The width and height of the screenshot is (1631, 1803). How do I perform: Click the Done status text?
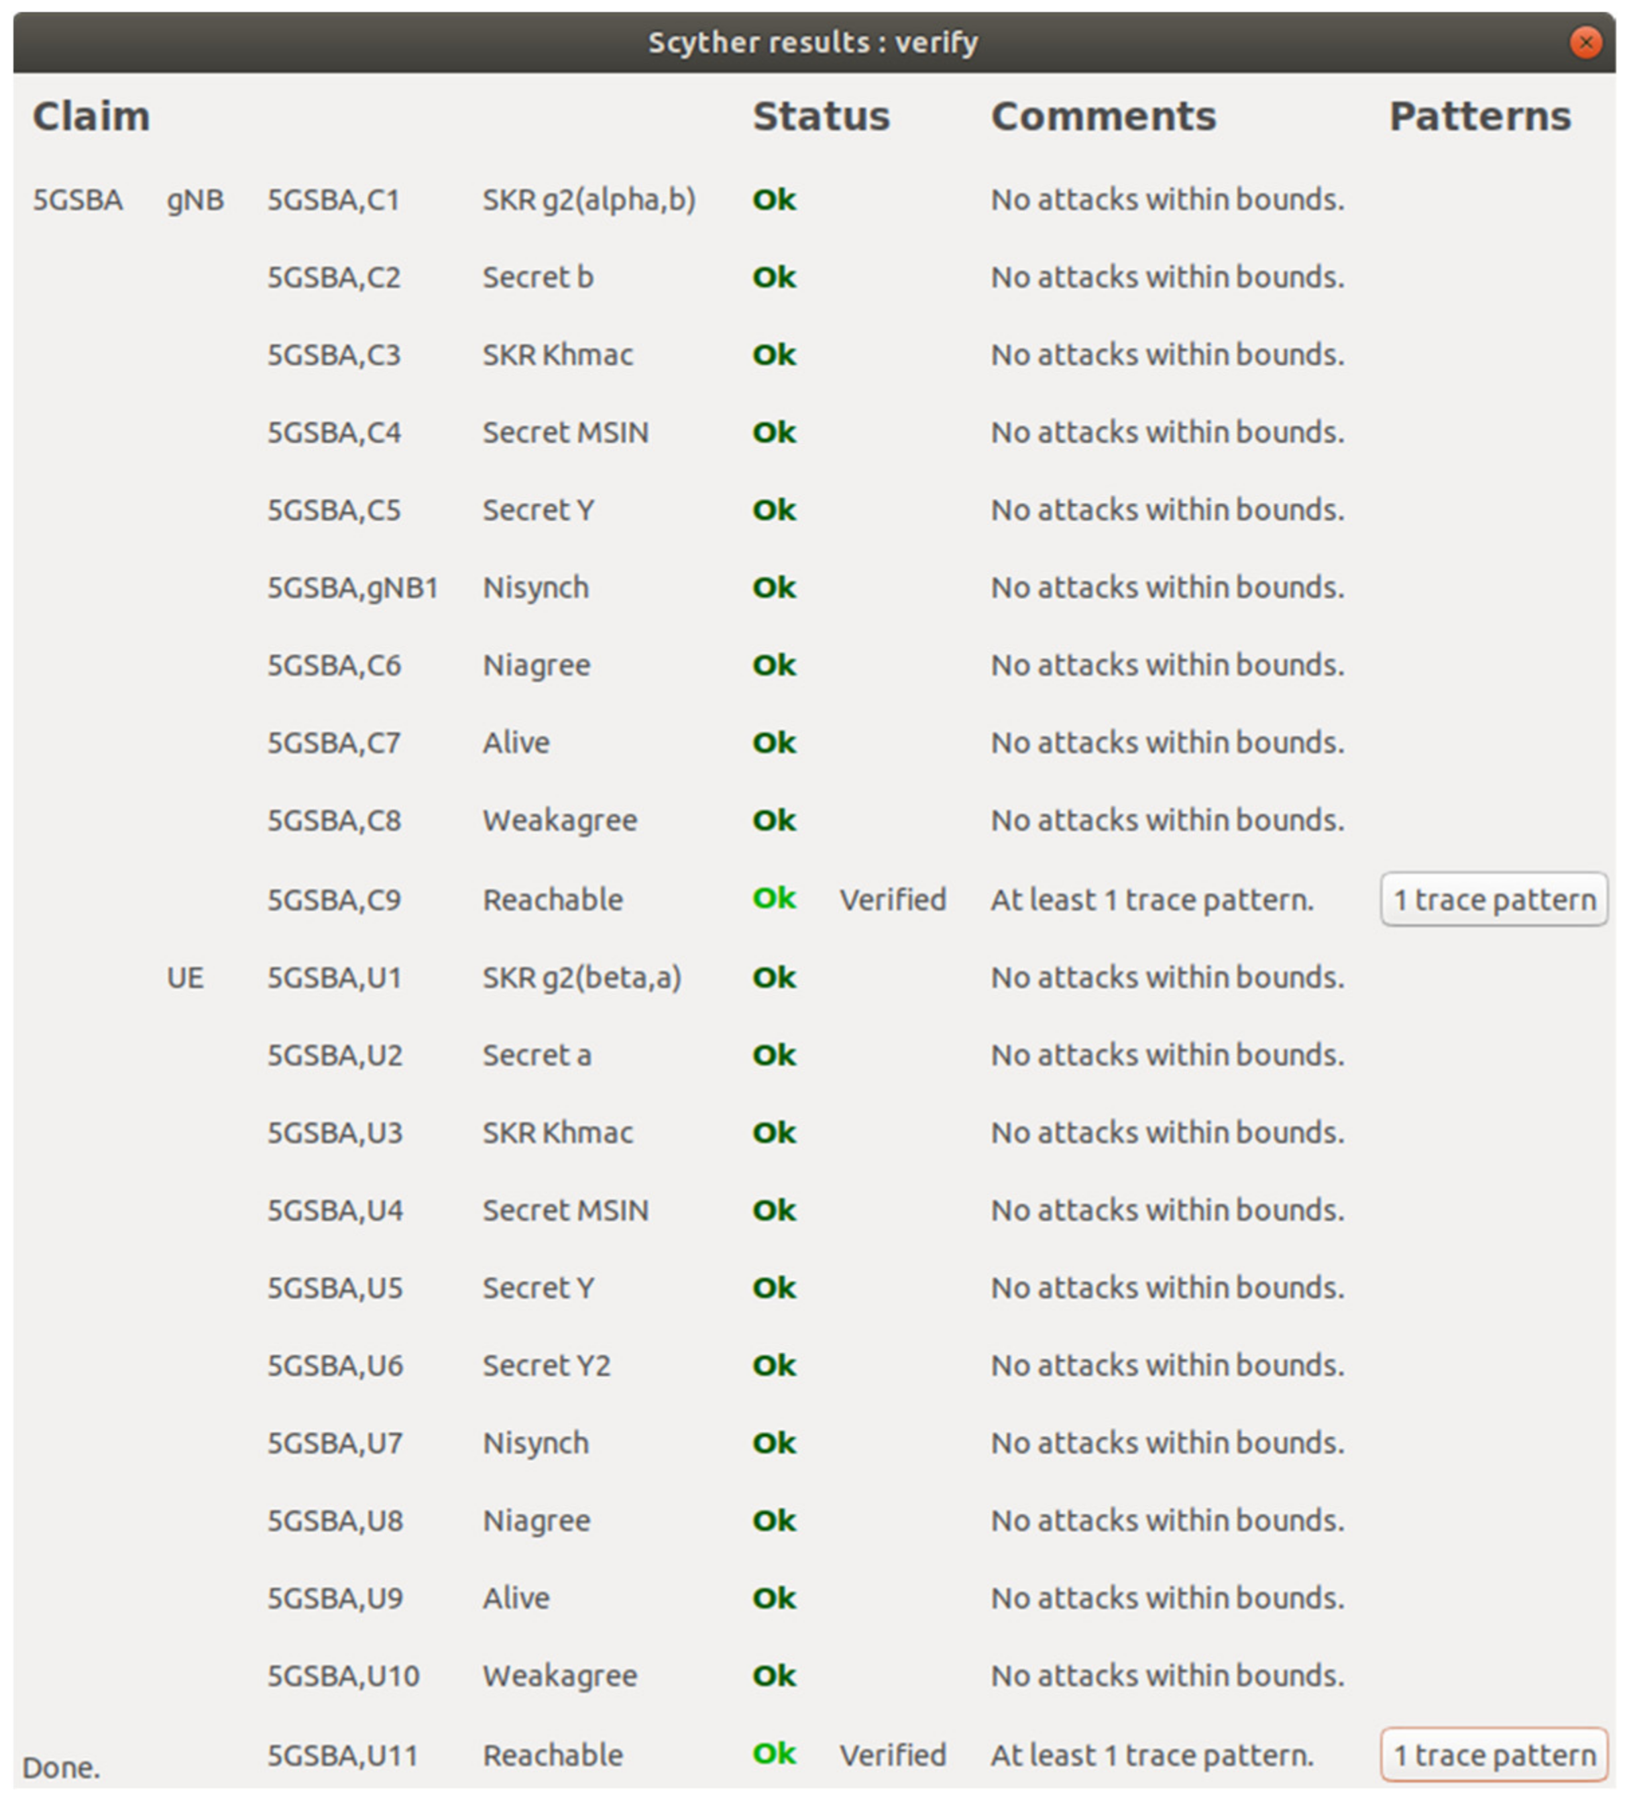61,1767
